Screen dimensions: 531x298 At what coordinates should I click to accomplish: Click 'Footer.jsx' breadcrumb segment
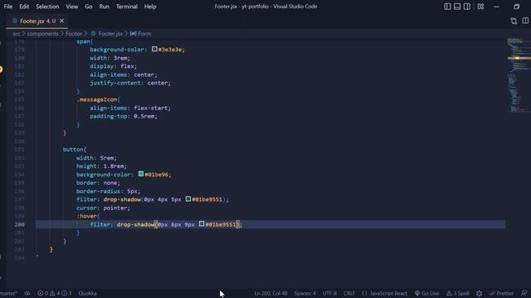(110, 34)
